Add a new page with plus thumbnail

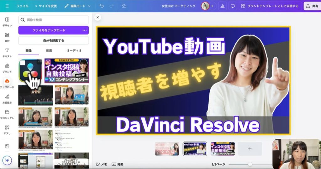tap(250, 149)
